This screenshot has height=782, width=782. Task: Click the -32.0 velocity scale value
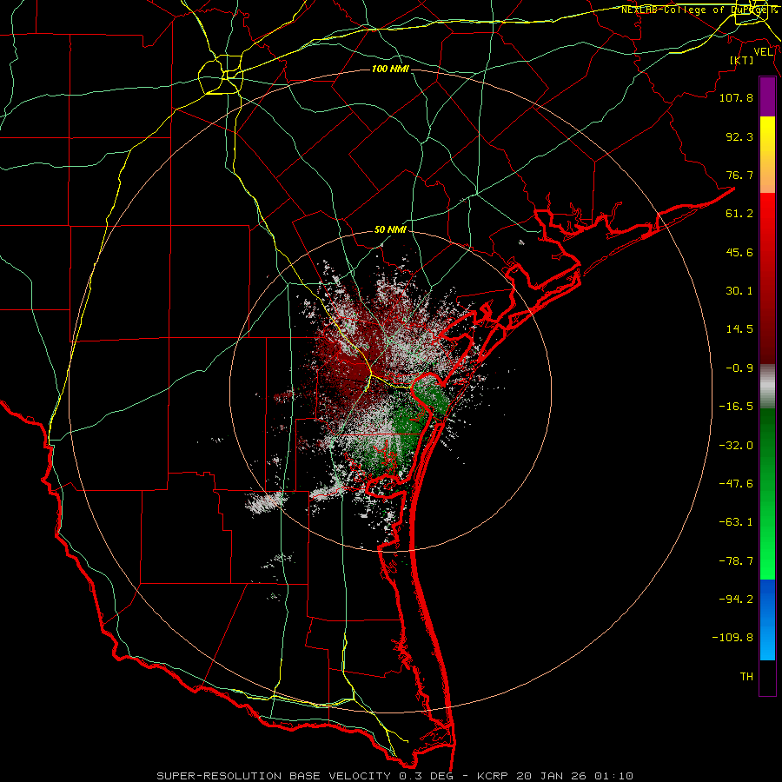pyautogui.click(x=736, y=446)
